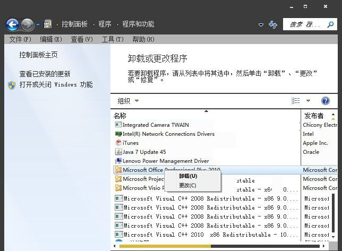Screen dimensions: 342x251
Task: Click the Java 7 Update 45 icon
Action: click(x=118, y=152)
